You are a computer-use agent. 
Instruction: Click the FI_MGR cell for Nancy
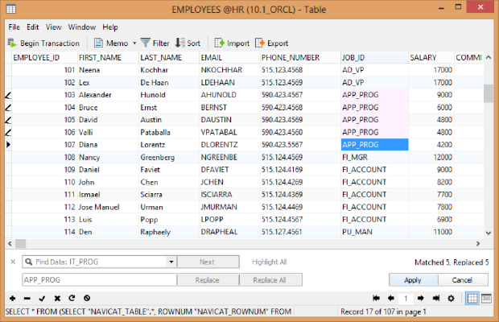pos(374,157)
